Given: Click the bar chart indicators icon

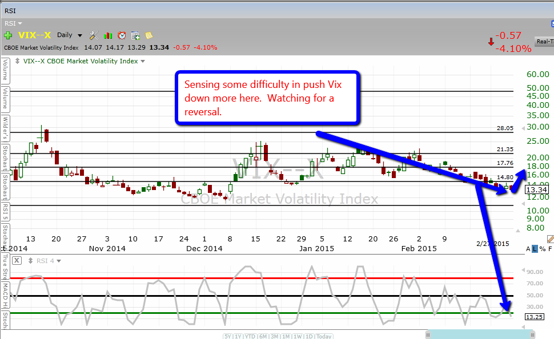Looking at the screenshot, I should click(108, 35).
